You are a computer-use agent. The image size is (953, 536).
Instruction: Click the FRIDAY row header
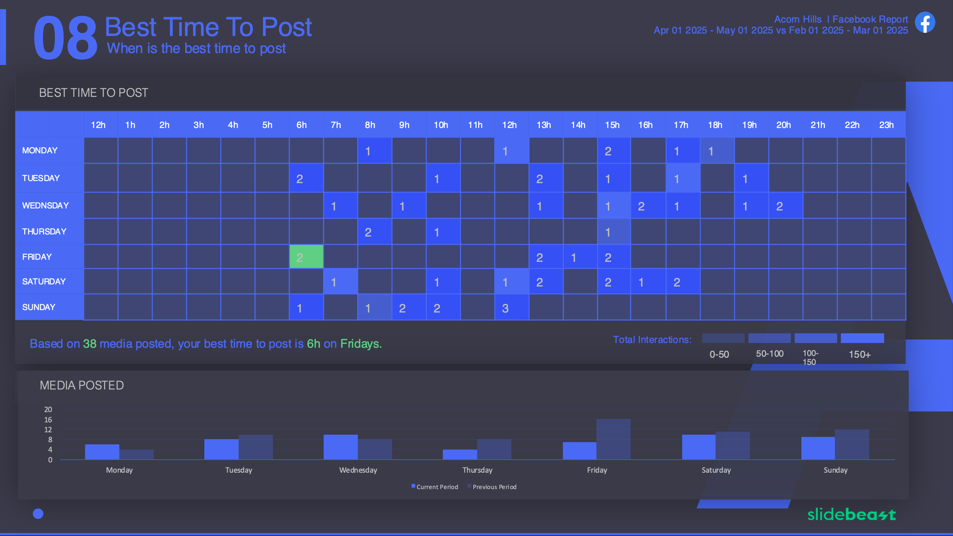(49, 257)
